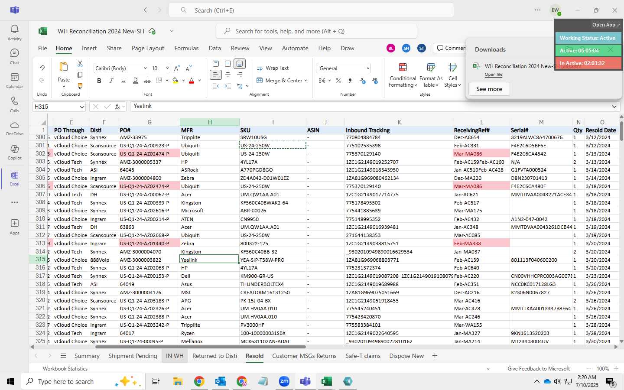Switch to the Dispose New sheet
The height and width of the screenshot is (390, 624).
pos(406,356)
